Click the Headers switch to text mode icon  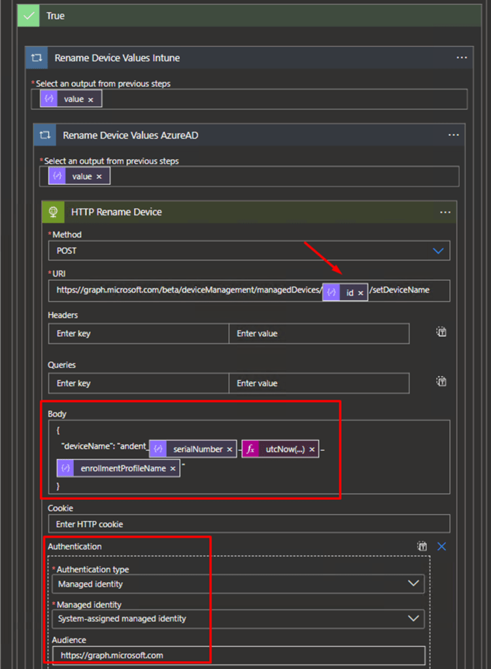(x=441, y=332)
